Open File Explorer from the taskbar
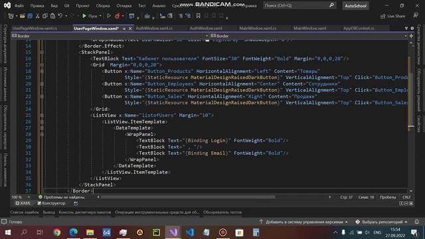Screen dimensions: 425x239 90,232
